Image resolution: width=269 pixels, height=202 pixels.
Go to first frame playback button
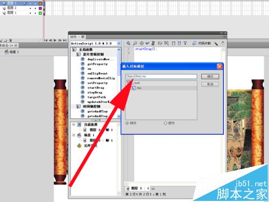(x=46, y=40)
